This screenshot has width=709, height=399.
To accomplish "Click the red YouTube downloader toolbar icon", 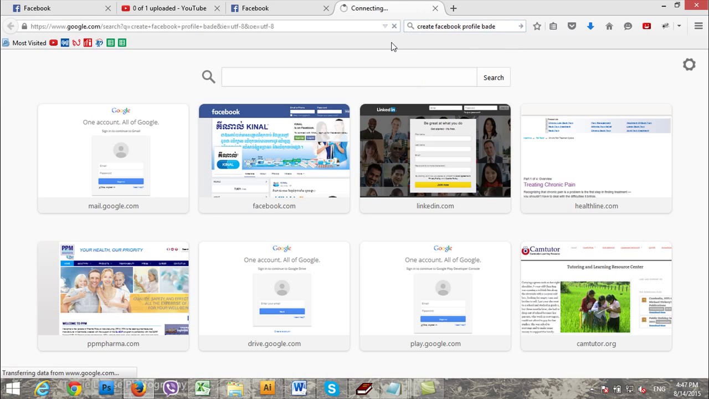I will [x=646, y=26].
